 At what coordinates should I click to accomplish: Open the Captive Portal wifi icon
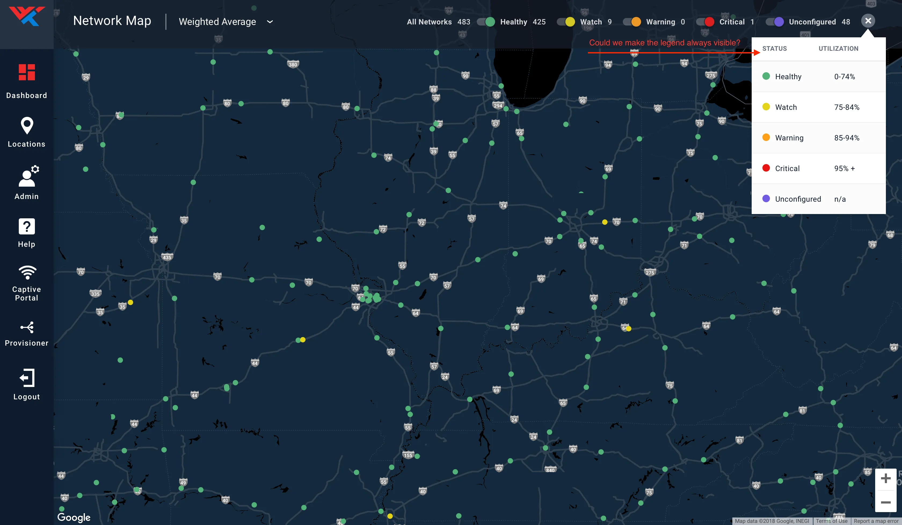tap(27, 273)
